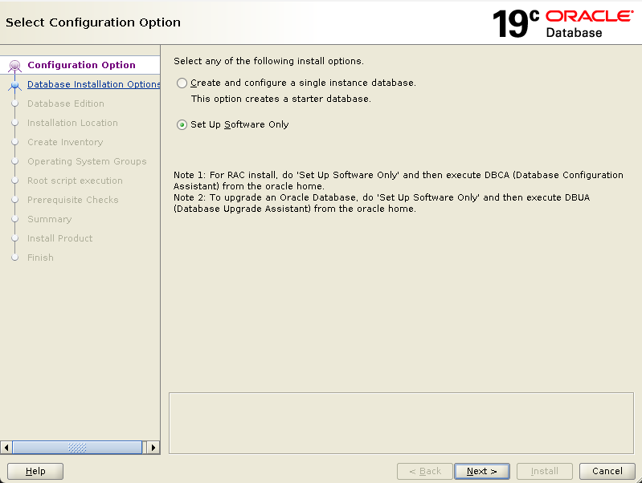
Task: Click the disabled Back button
Action: coord(425,471)
